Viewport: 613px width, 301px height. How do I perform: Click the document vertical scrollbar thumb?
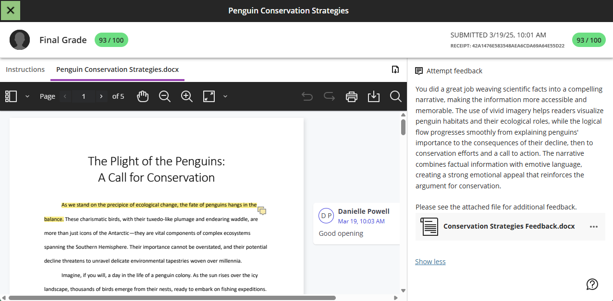tap(404, 127)
